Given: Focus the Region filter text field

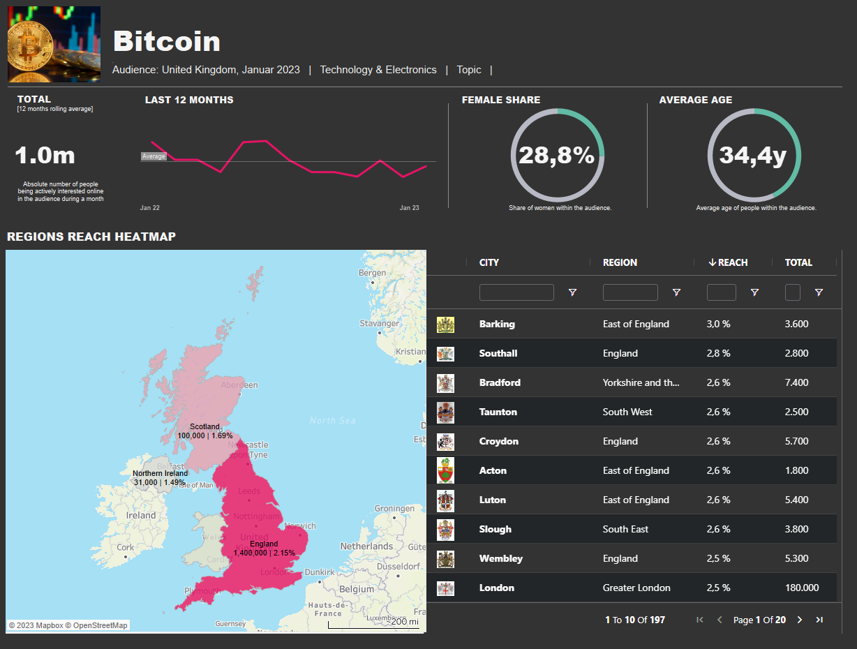Looking at the screenshot, I should 630,292.
